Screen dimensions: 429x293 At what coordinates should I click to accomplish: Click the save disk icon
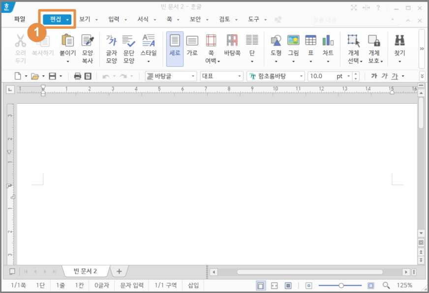[x=52, y=76]
